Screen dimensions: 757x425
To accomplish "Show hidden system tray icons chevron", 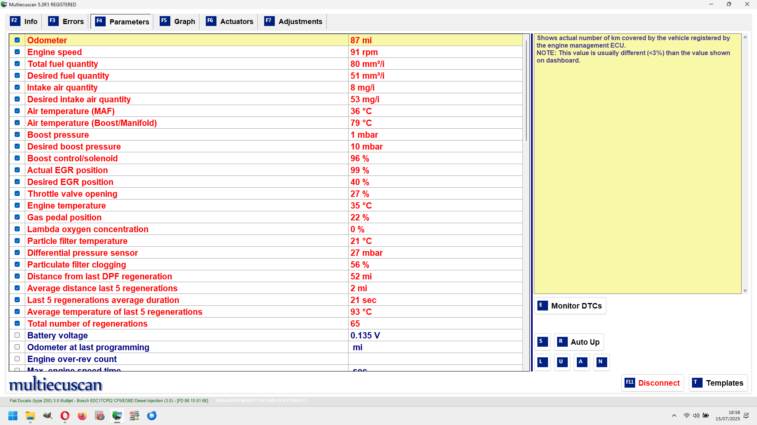I will (x=674, y=416).
